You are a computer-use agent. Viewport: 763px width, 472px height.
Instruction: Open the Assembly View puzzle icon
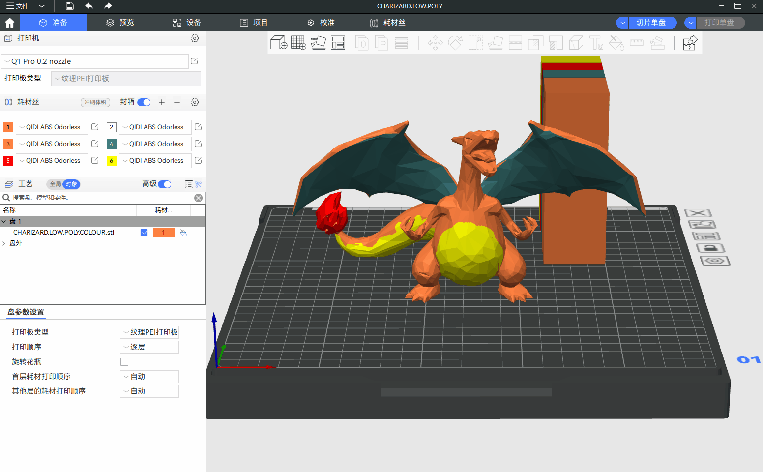point(690,43)
